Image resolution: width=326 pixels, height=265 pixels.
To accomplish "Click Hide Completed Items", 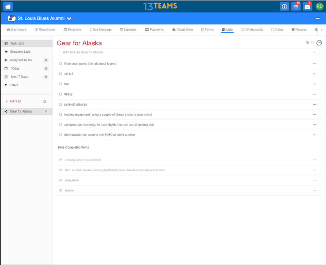I will click(73, 147).
